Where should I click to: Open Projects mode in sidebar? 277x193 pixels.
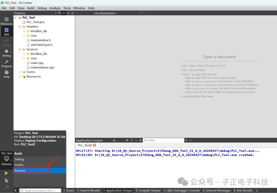coord(6,63)
